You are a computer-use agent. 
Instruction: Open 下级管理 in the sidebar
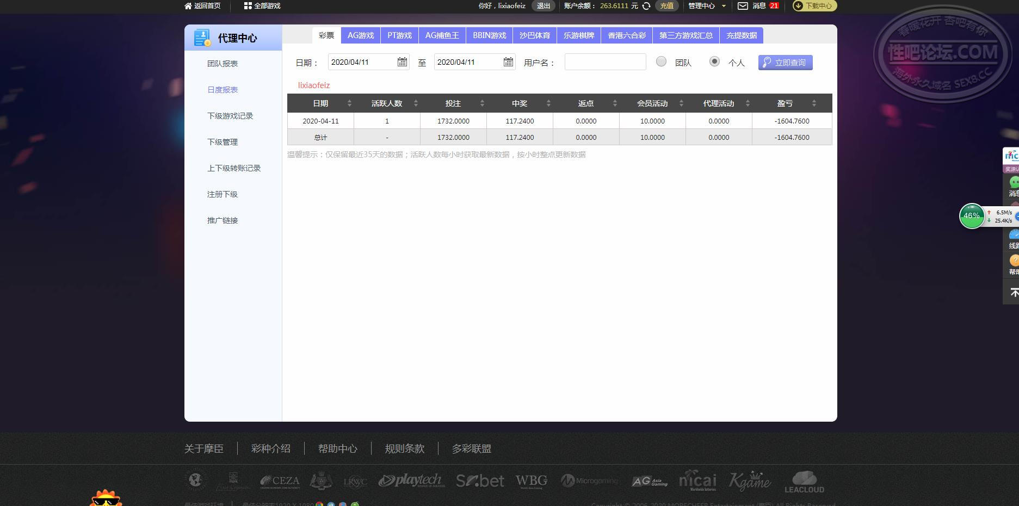click(x=223, y=142)
